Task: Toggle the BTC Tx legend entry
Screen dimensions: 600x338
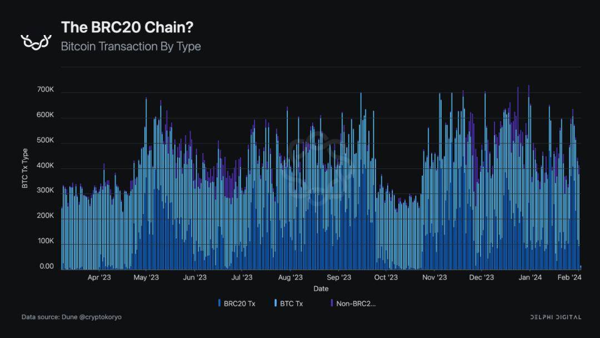Action: tap(288, 304)
